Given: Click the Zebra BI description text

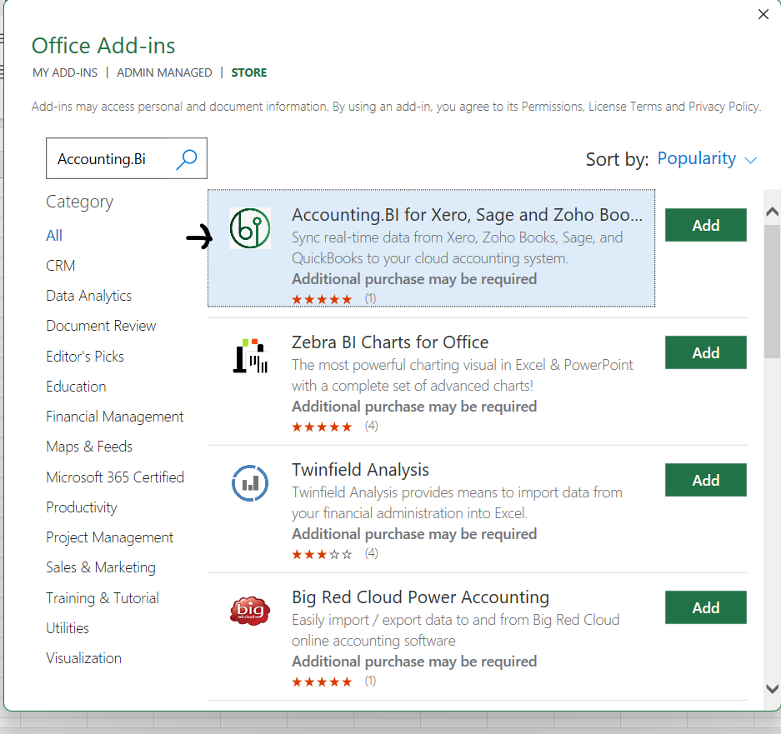Looking at the screenshot, I should point(463,376).
